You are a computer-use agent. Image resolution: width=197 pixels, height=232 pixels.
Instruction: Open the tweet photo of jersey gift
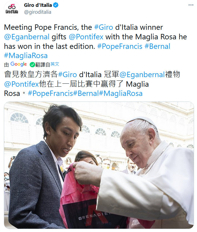coord(99,165)
